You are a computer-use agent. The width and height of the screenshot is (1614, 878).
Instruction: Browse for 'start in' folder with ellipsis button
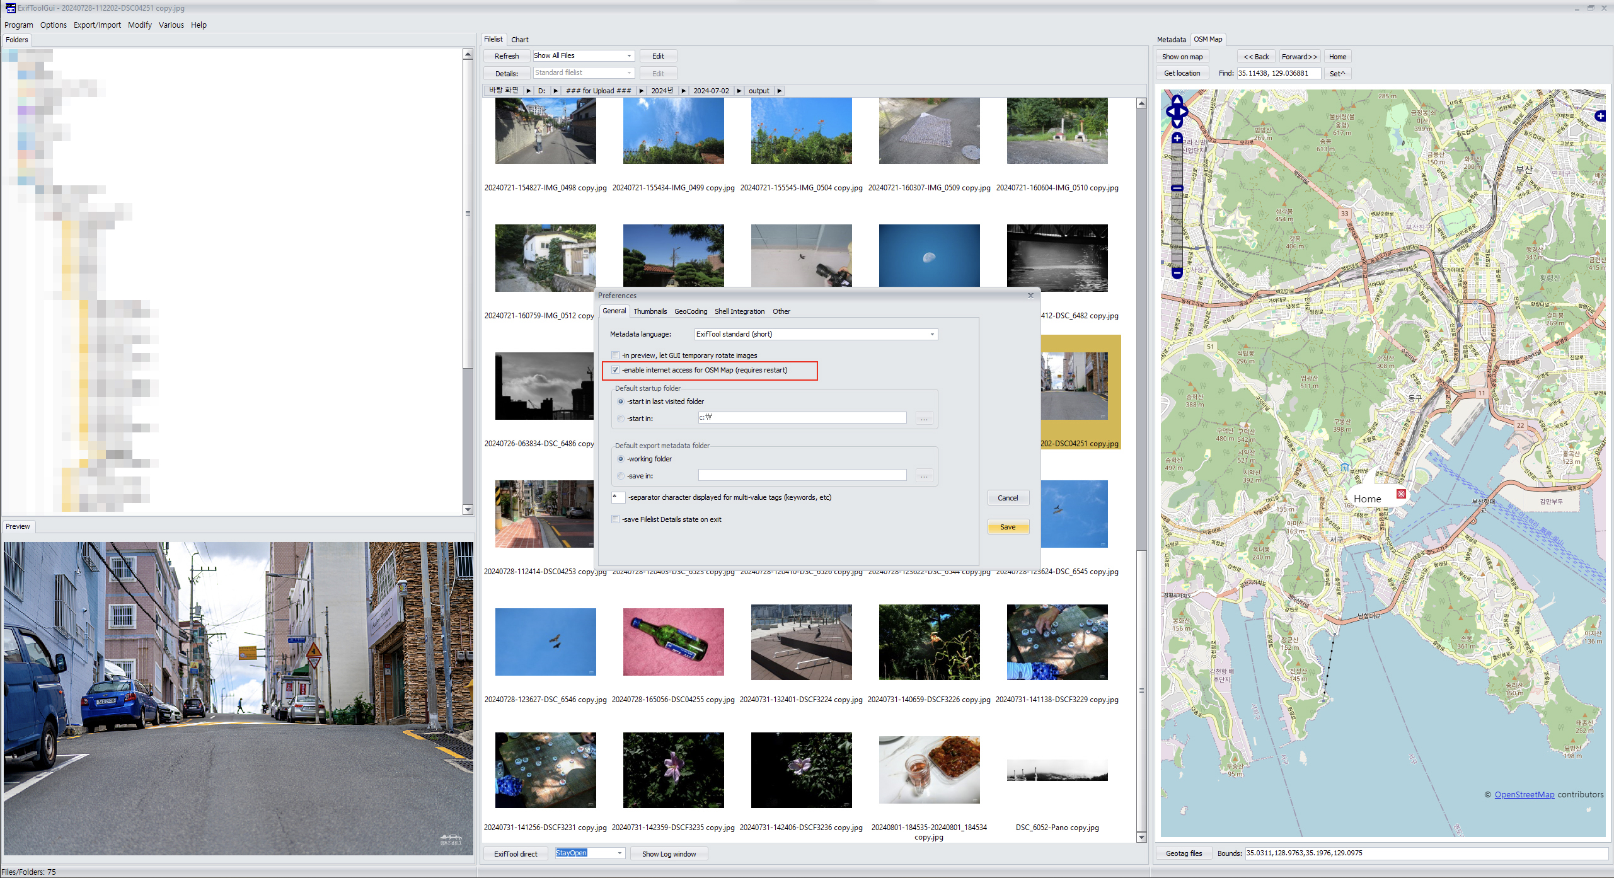924,418
